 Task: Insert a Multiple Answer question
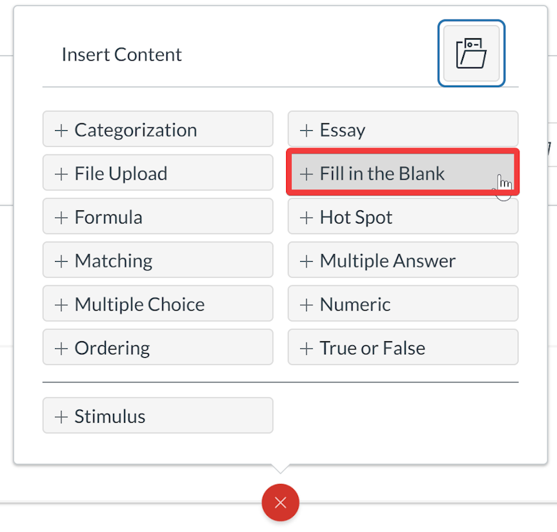pos(402,260)
